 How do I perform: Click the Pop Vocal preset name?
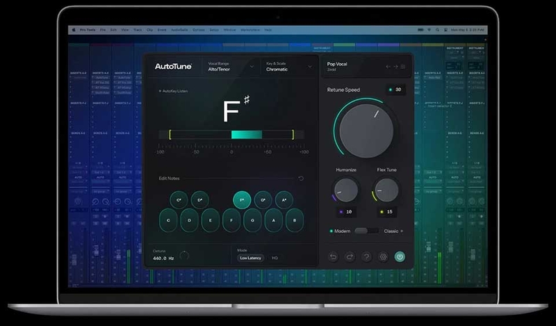[x=337, y=64]
